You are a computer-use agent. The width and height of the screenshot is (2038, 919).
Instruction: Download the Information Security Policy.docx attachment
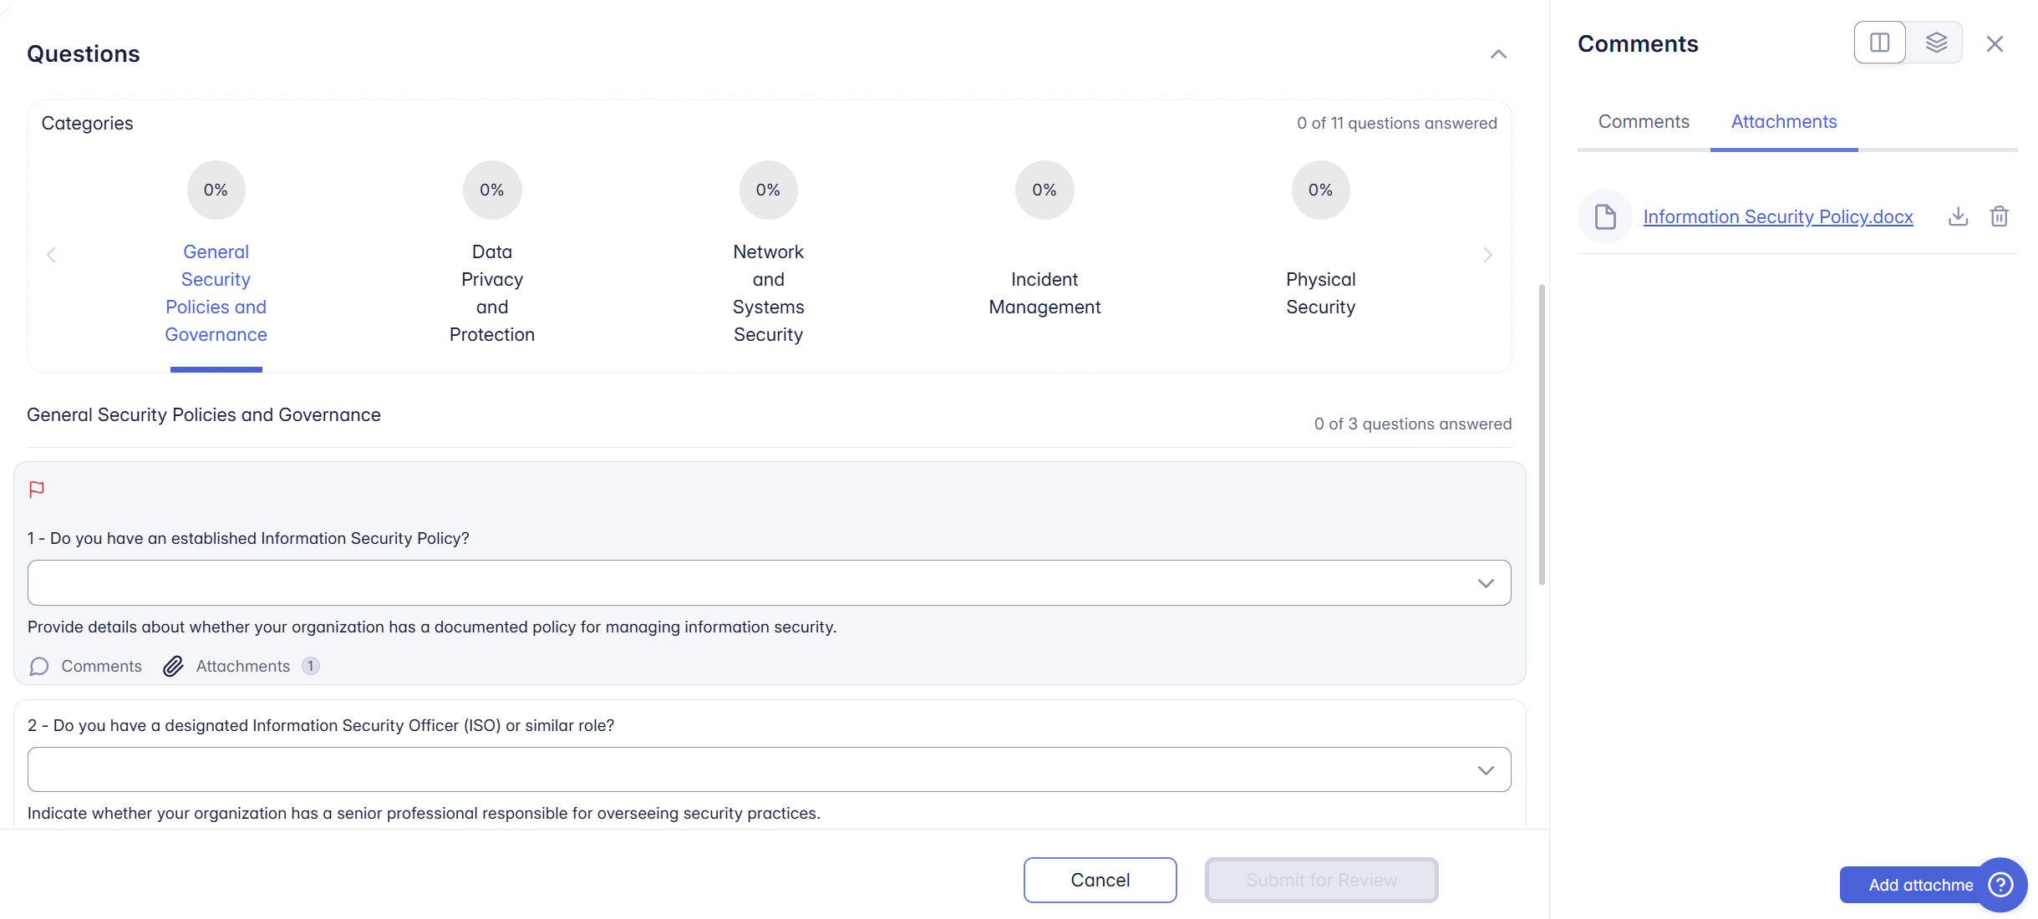coord(1958,216)
